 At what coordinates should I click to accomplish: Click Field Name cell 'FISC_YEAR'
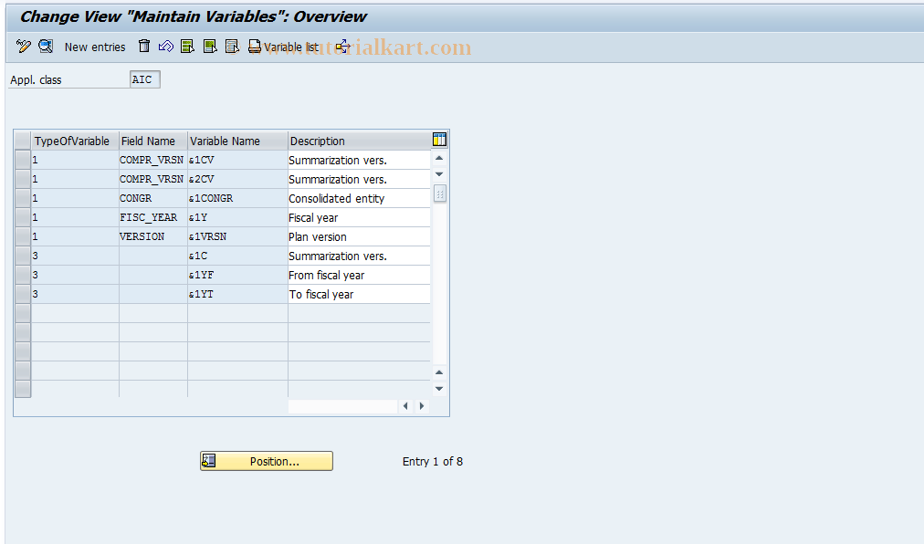point(153,217)
